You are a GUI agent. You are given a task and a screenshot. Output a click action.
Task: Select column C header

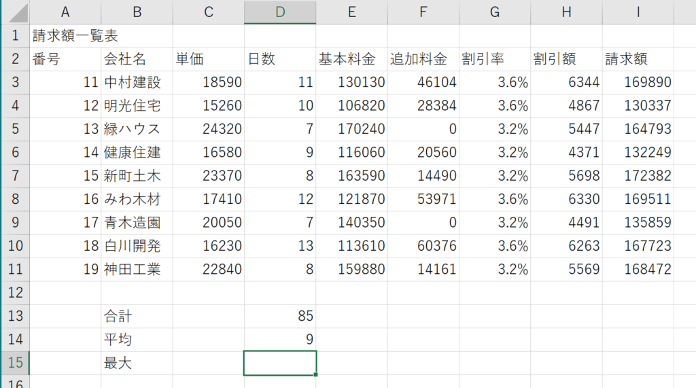pyautogui.click(x=208, y=12)
